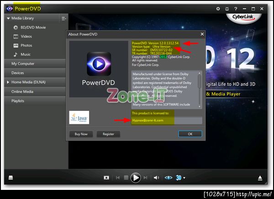Image resolution: width=274 pixels, height=199 pixels.
Task: Click the Buy Now button
Action: point(81,134)
